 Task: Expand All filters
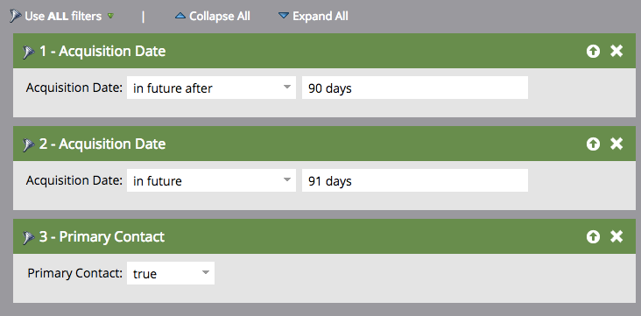pos(313,17)
